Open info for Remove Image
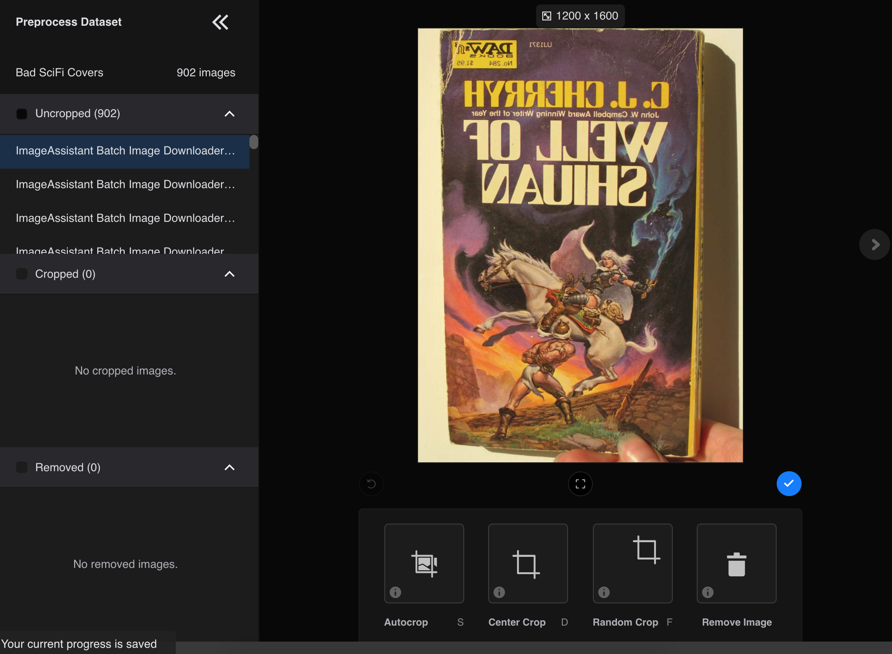Image resolution: width=892 pixels, height=654 pixels. 708,592
